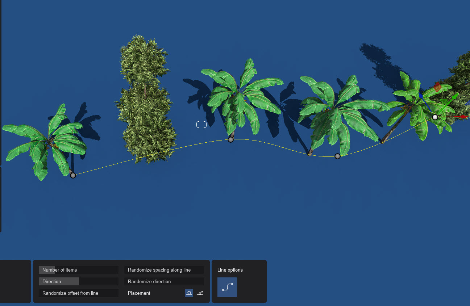470x306 pixels.
Task: Select the second Placement mode icon with arrow
Action: click(200, 293)
